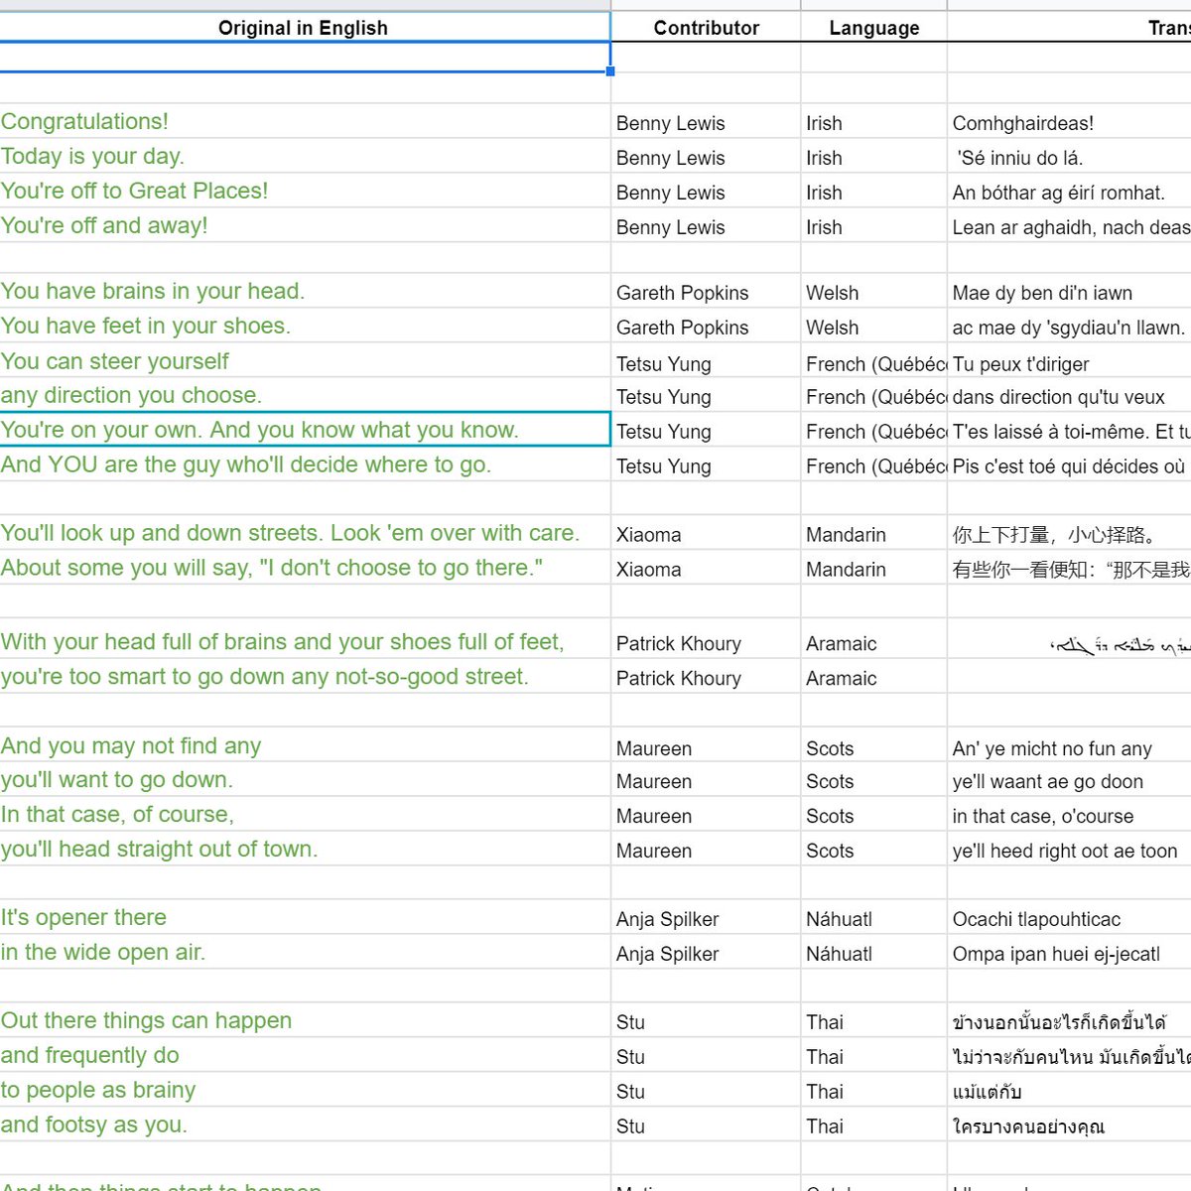Select Náhuatl in 'in the wide open air' row
1191x1191 pixels.
(x=873, y=953)
